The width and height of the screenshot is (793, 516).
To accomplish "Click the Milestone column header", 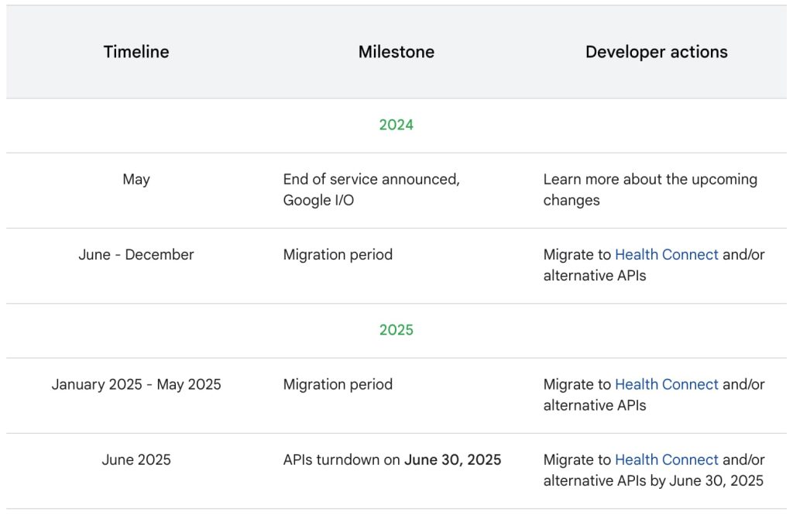I will click(396, 52).
